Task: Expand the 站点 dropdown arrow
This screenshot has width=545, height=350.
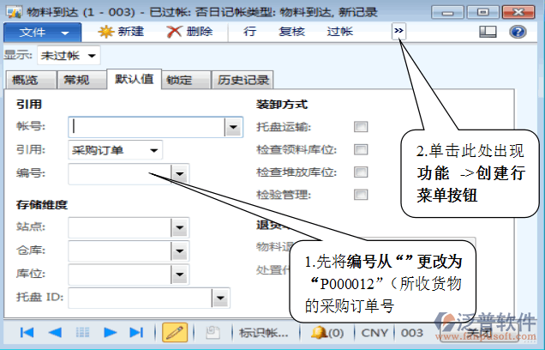Action: [x=180, y=228]
